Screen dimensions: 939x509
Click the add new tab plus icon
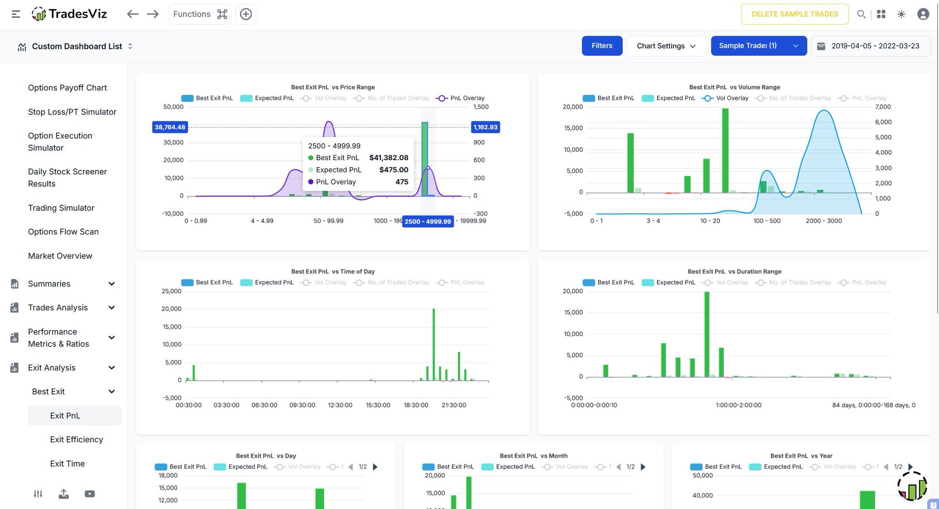pyautogui.click(x=246, y=14)
